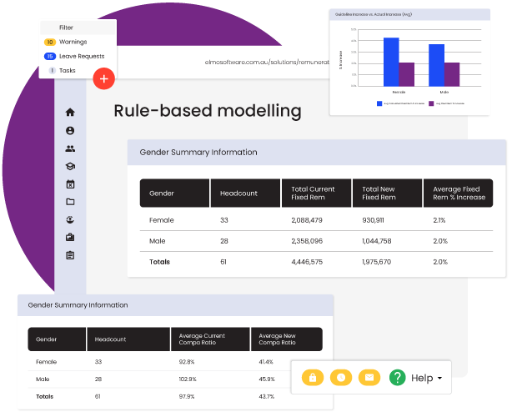
Task: Expand the Help dropdown arrow
Action: point(439,378)
